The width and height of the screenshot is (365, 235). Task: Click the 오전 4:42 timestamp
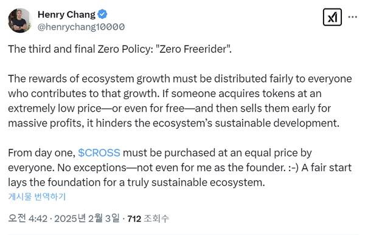tap(28, 219)
